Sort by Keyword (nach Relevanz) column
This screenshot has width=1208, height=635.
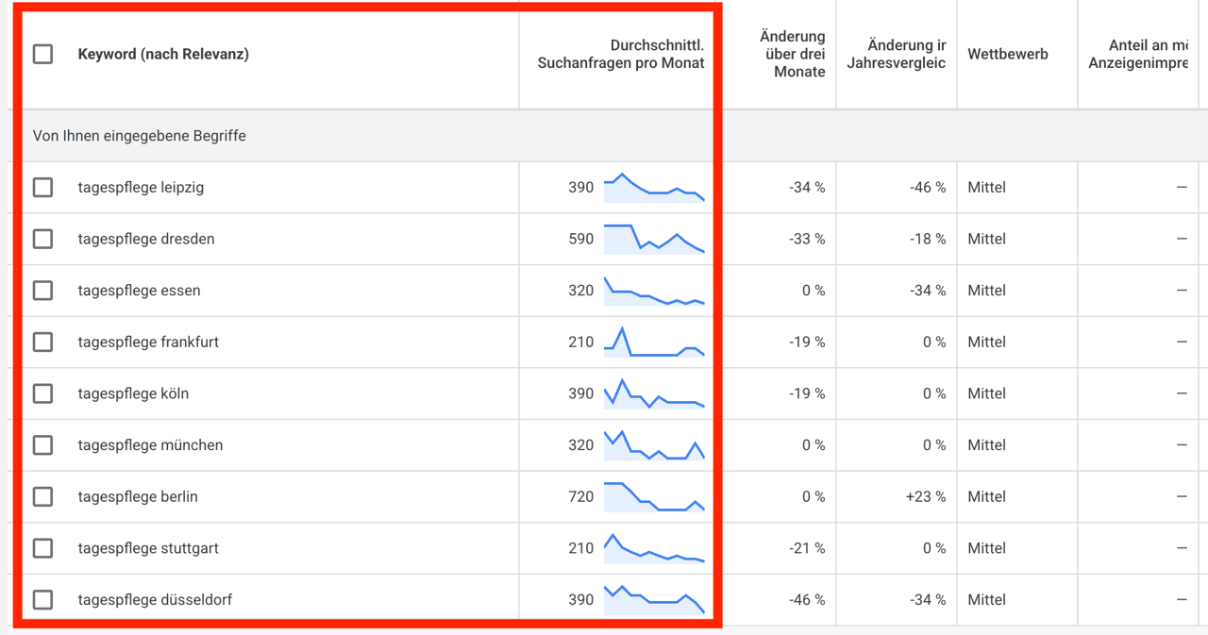(x=163, y=54)
